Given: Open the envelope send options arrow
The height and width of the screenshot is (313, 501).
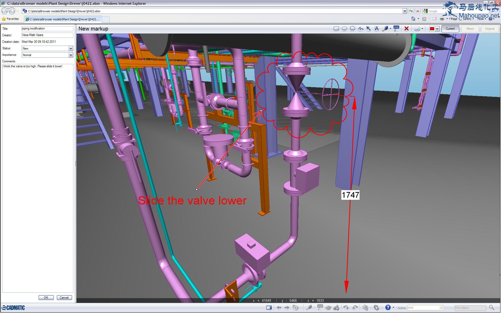Looking at the screenshot, I should 422,29.
